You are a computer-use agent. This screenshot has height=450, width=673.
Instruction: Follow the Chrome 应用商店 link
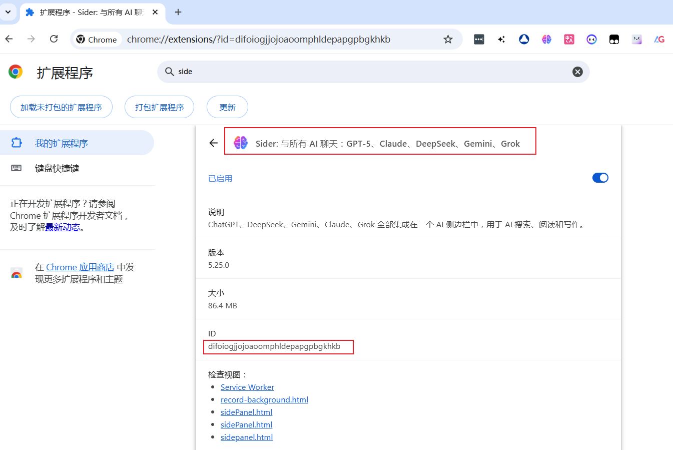(x=80, y=267)
